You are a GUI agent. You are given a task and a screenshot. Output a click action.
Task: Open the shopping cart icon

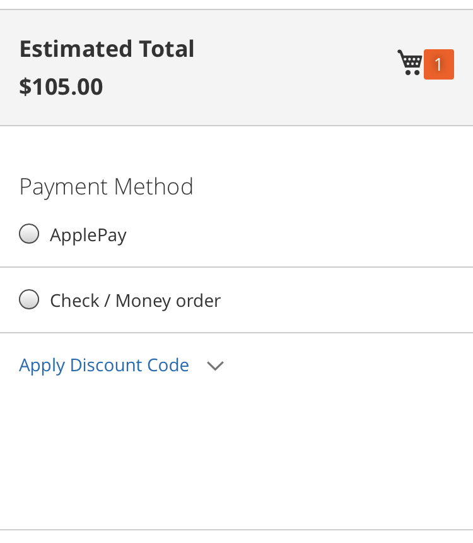pyautogui.click(x=410, y=63)
